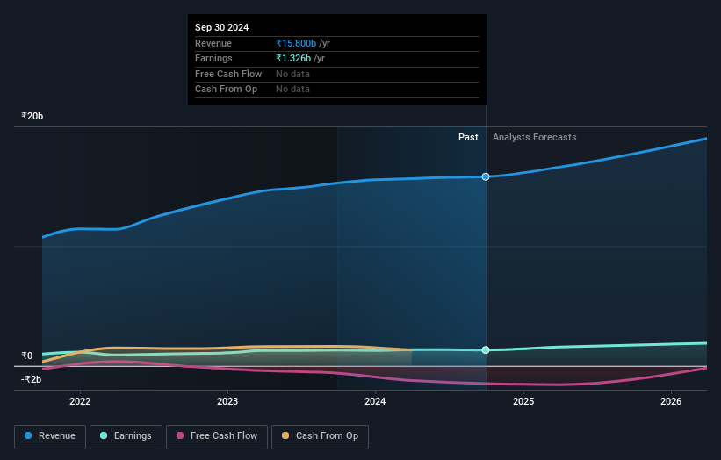Image resolution: width=721 pixels, height=460 pixels.
Task: Click the blue Revenue legend dot
Action: click(x=28, y=435)
